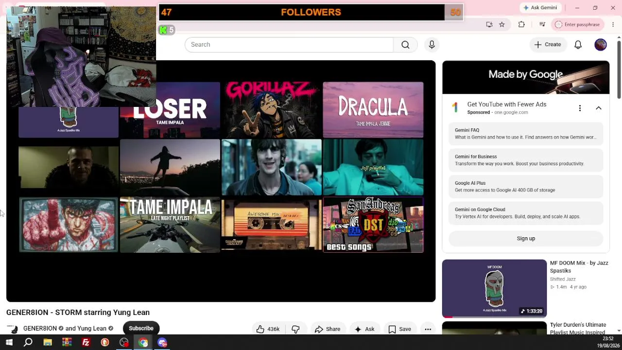Click the green Kick logo icon
The image size is (622, 350).
163,30
